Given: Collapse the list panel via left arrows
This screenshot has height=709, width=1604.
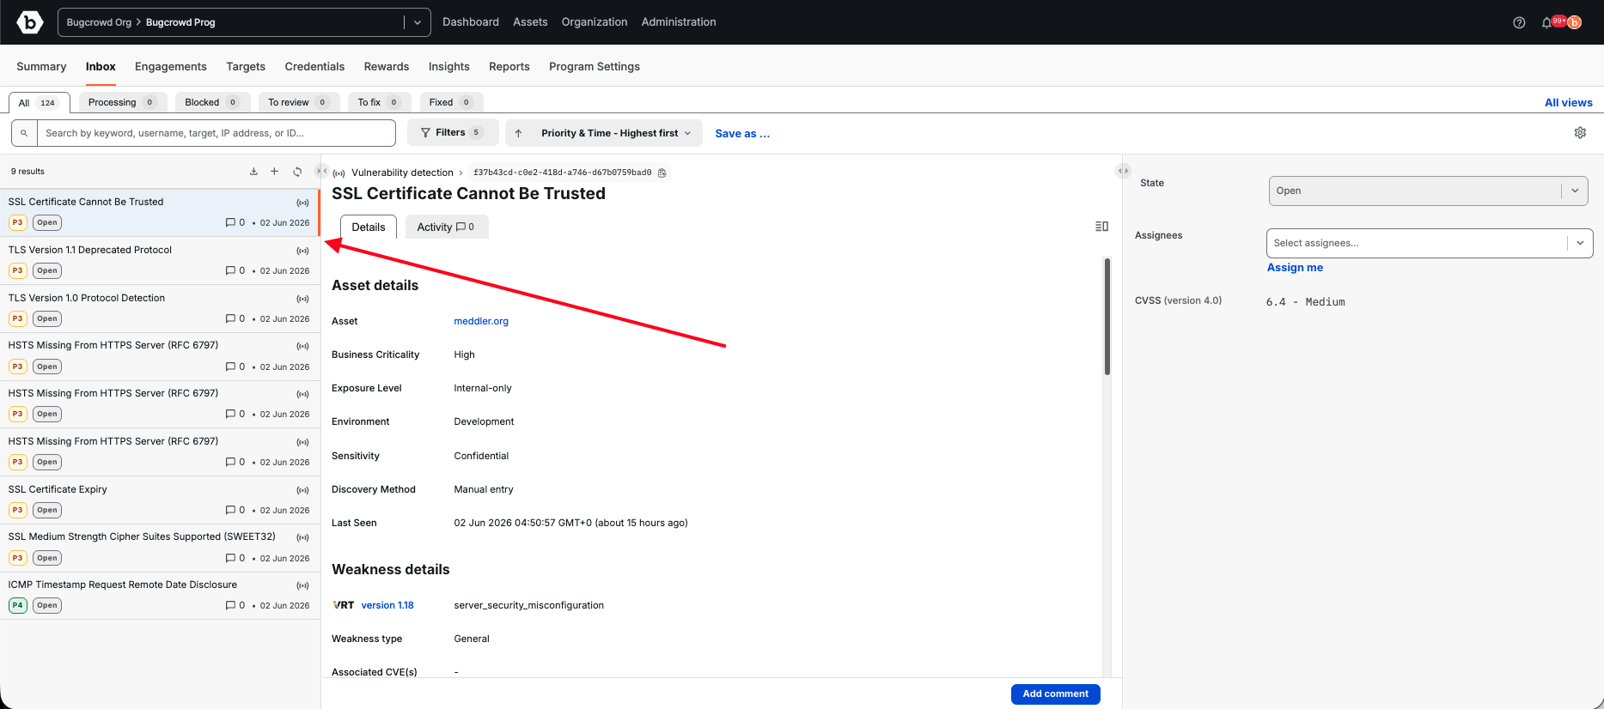Looking at the screenshot, I should click(x=321, y=171).
